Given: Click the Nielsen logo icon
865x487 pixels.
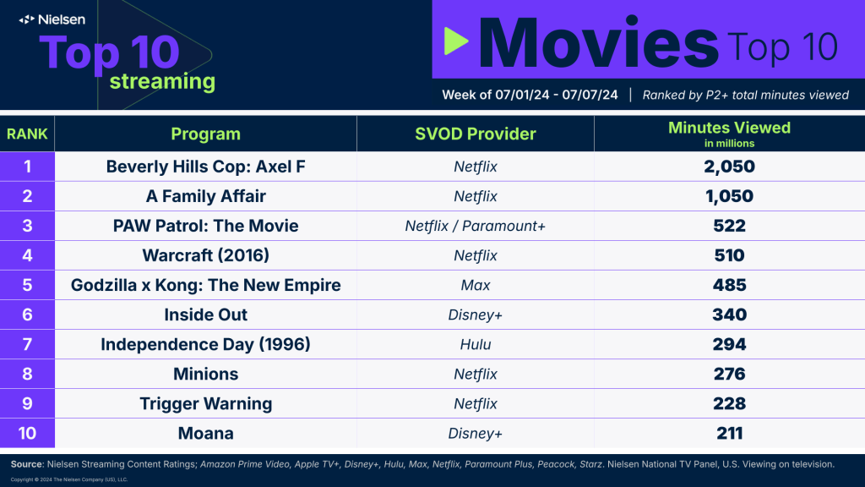Looking at the screenshot, I should click(x=26, y=20).
